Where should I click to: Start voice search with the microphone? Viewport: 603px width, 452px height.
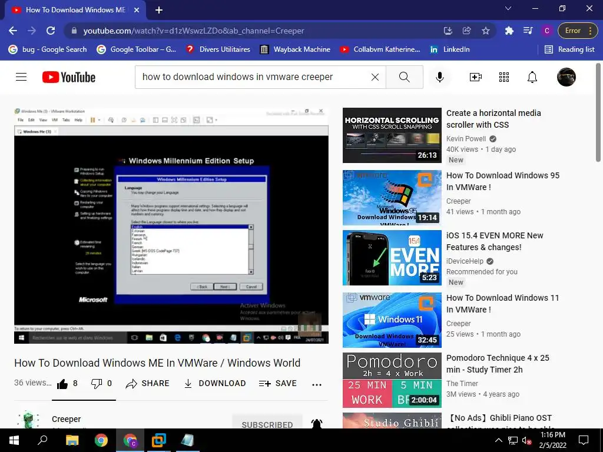(439, 77)
